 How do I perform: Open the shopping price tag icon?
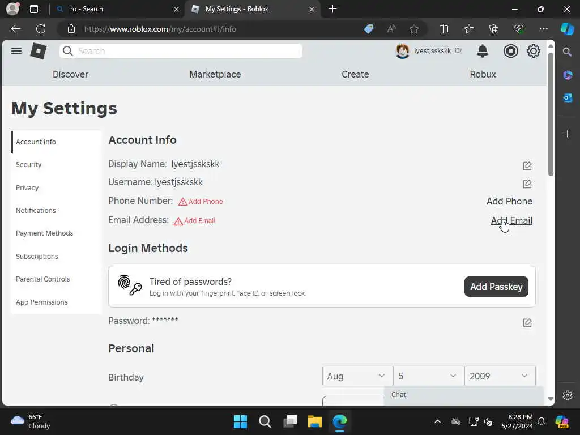tap(369, 29)
